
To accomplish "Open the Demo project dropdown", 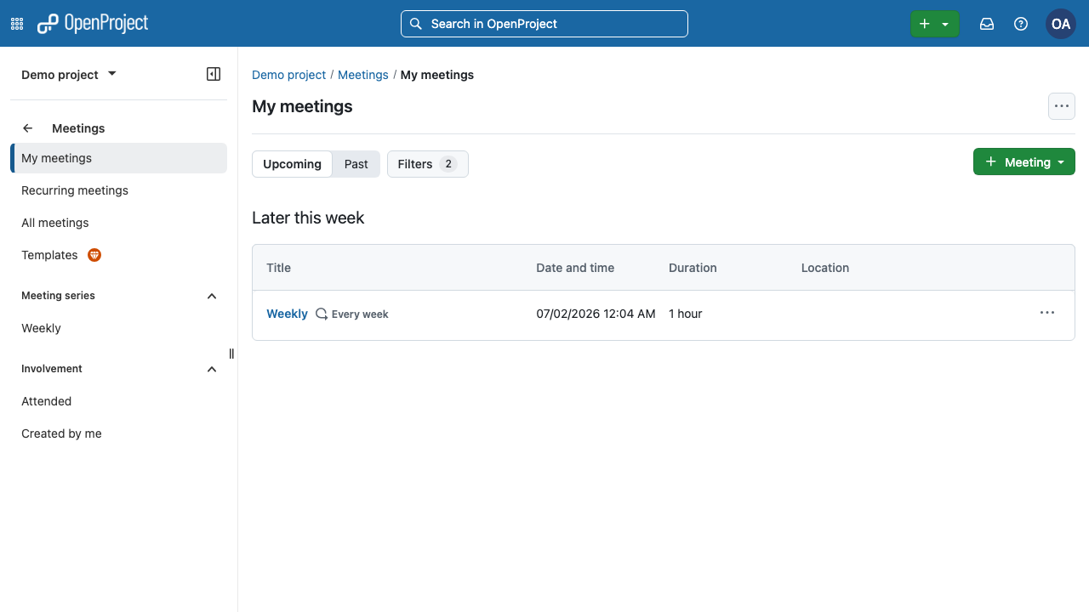I will [x=69, y=75].
